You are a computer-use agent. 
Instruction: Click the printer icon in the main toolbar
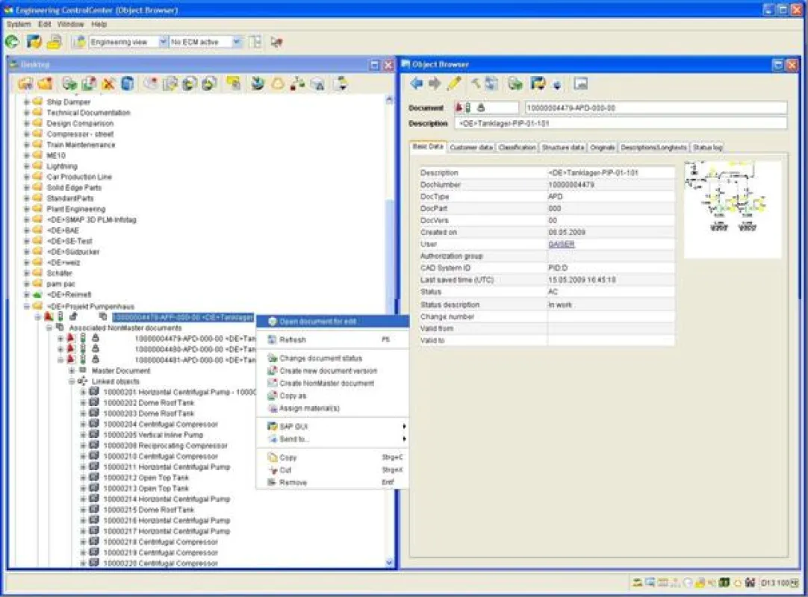click(x=55, y=42)
